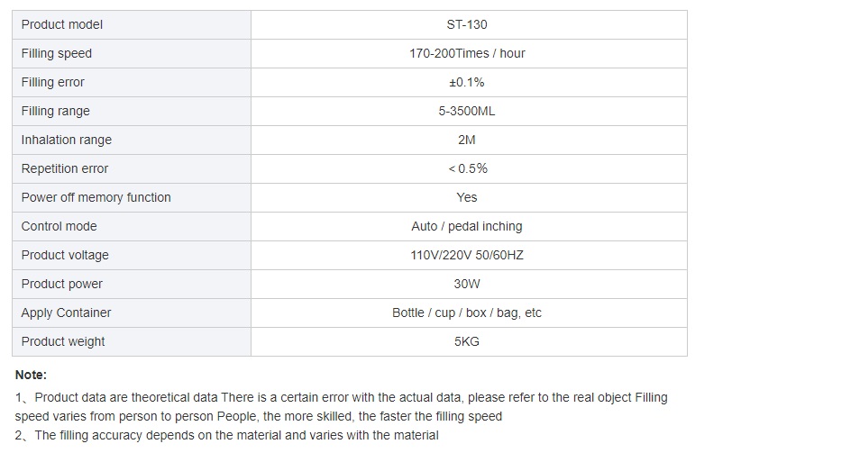
Task: Click the <0.5% repetition error value
Action: (468, 168)
